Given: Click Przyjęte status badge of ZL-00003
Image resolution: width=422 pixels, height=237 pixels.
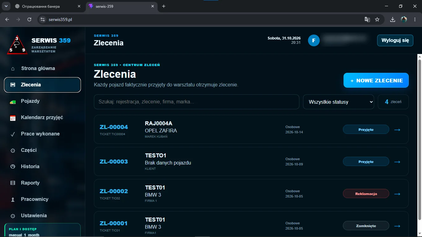Looking at the screenshot, I should pyautogui.click(x=366, y=162).
